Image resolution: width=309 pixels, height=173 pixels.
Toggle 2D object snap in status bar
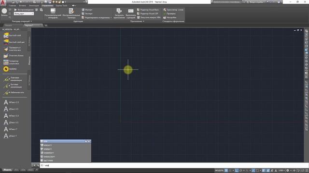(257, 171)
